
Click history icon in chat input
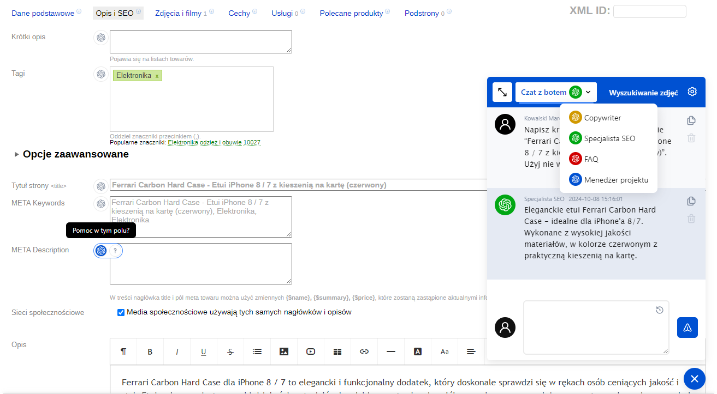660,310
